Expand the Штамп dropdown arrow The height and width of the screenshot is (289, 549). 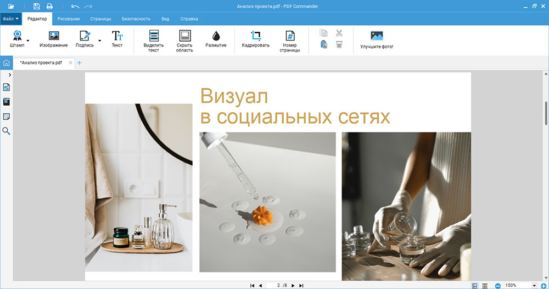click(28, 41)
